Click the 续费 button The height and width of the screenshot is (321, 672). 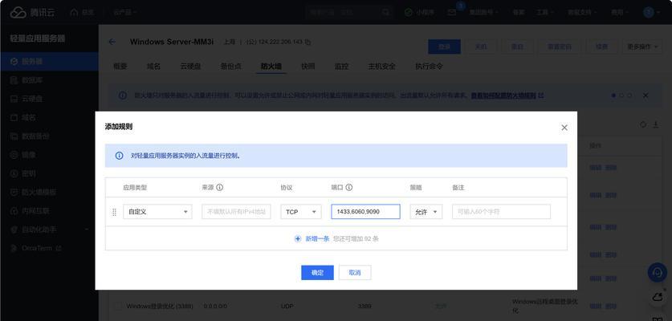[601, 47]
